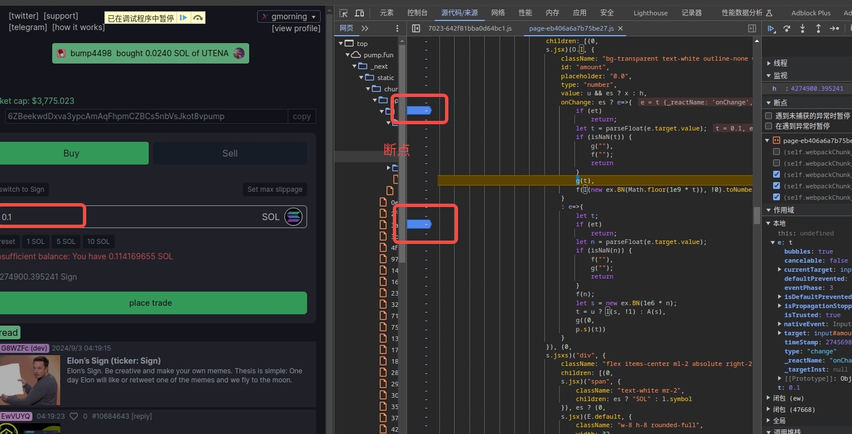Click the [view profile] link
This screenshot has height=434, width=852.
pos(296,28)
